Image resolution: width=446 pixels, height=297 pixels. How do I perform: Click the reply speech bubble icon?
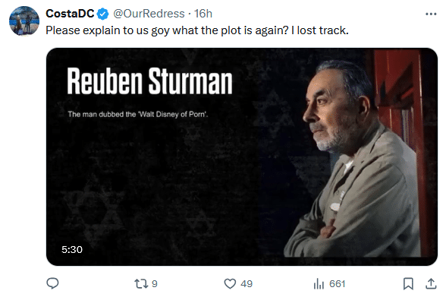(x=52, y=283)
